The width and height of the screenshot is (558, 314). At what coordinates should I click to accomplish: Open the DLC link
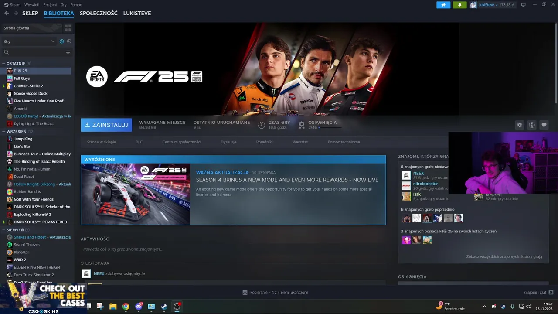pos(139,142)
